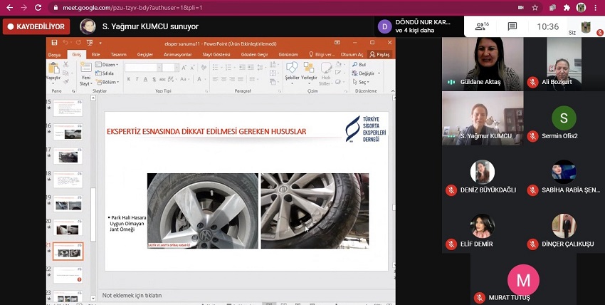Reload the page with Chrome refresh icon
Image resolution: width=605 pixels, height=305 pixels.
40,8
